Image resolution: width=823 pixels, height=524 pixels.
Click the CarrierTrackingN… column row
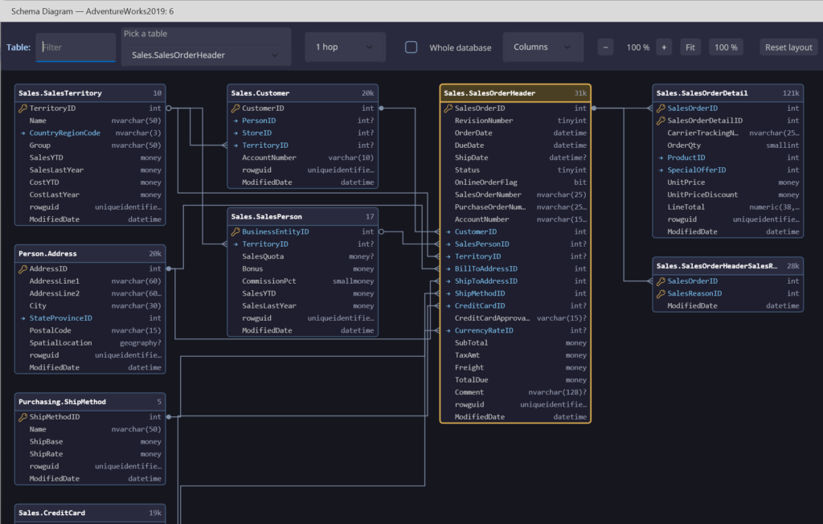[728, 133]
